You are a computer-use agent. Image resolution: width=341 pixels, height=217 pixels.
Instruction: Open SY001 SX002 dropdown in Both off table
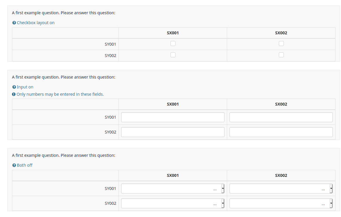[x=281, y=188]
